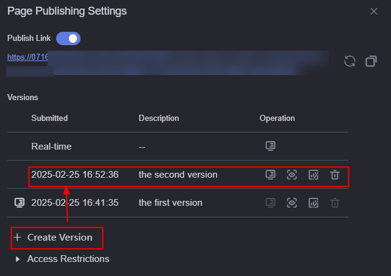Edit the first version with chart-pencil icon
Viewport: 391px width, 276px height.
[x=313, y=203]
